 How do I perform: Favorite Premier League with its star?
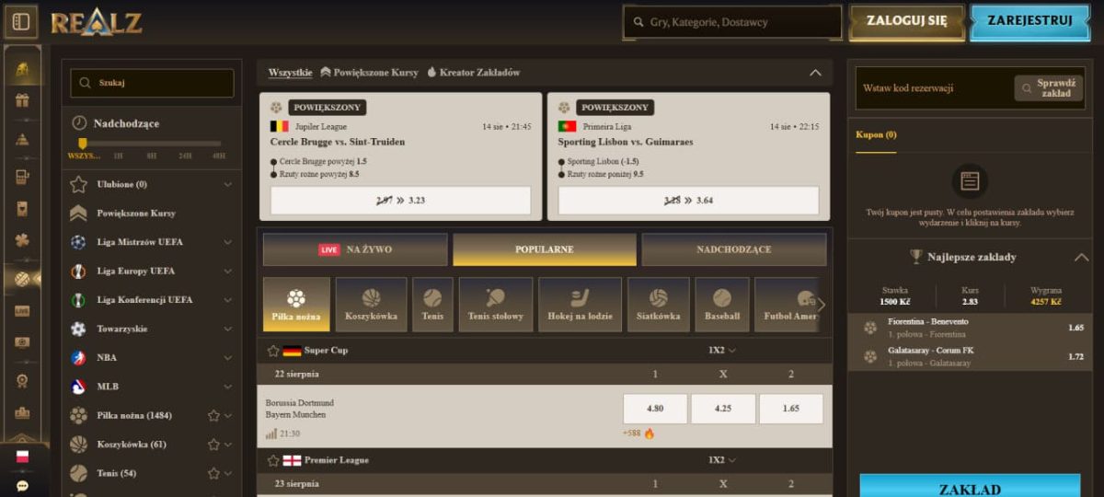click(273, 460)
